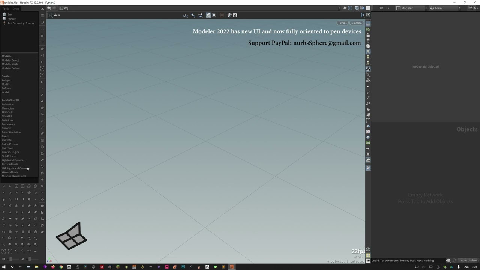This screenshot has width=480, height=270.
Task: Toggle the network follow-selection circle icon
Action: coord(350,8)
